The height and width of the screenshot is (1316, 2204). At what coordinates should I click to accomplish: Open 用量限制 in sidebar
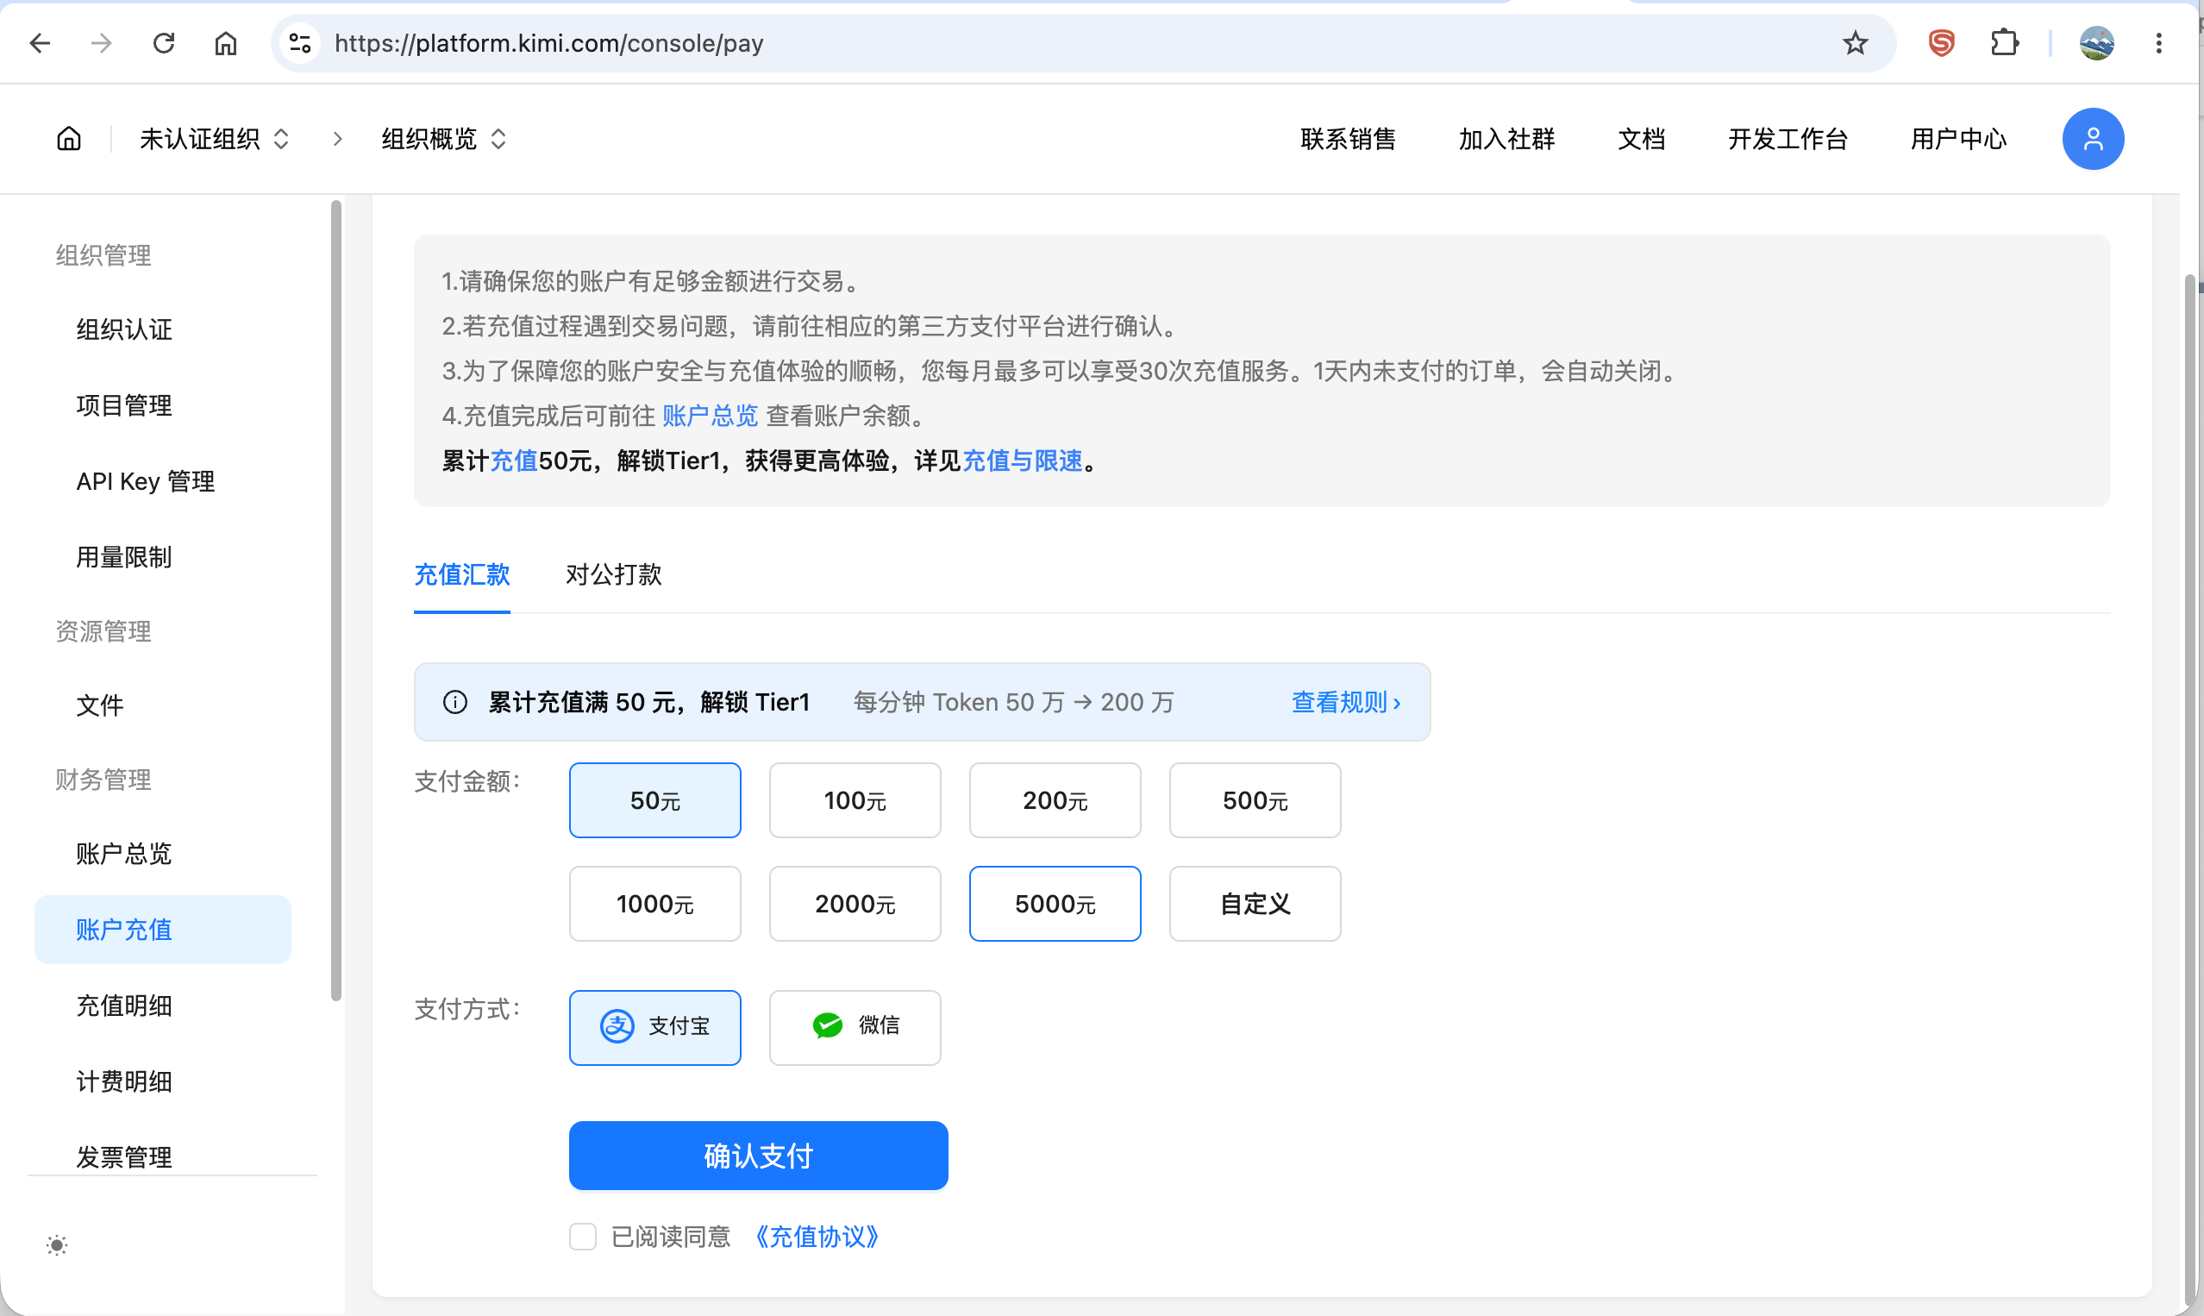tap(163, 557)
